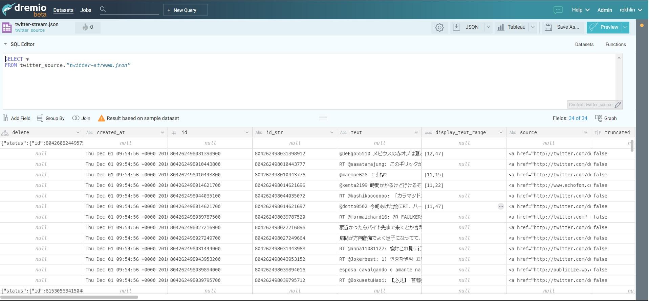The width and height of the screenshot is (649, 301).
Task: Open the display_text_range column dropdown
Action: [501, 132]
